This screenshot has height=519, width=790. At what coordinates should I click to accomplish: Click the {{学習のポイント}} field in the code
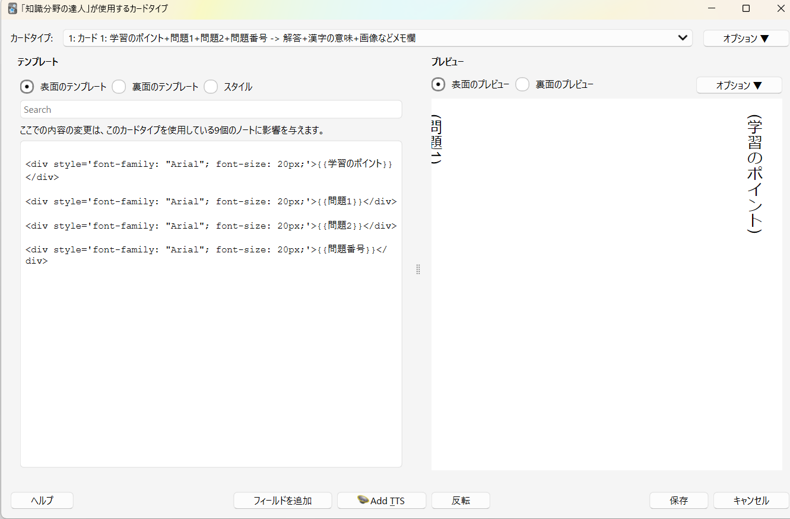[x=355, y=163]
